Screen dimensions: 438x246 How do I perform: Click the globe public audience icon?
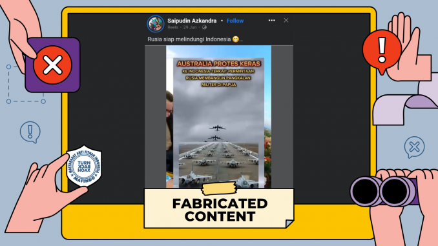204,27
